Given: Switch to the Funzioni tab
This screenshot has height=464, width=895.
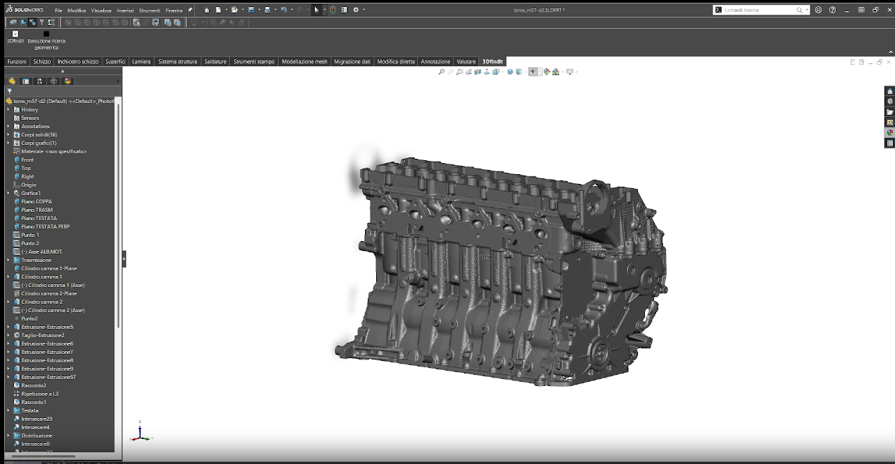Looking at the screenshot, I should coord(17,61).
